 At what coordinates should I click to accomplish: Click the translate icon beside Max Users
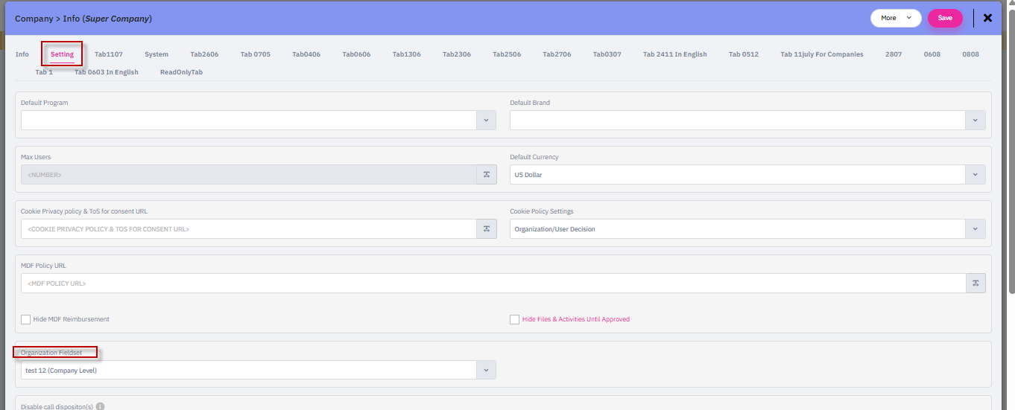(x=486, y=174)
